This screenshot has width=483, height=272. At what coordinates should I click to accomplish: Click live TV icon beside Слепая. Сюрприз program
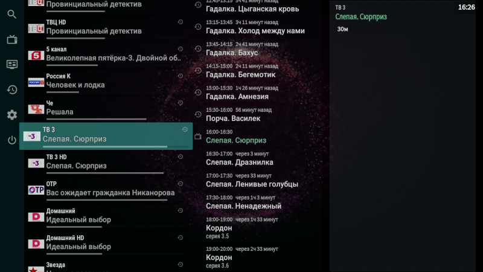pyautogui.click(x=198, y=137)
